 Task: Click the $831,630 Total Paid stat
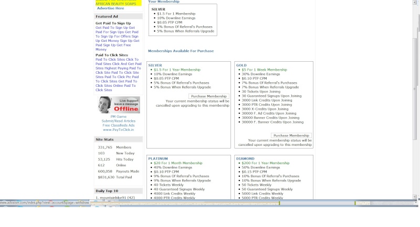[x=115, y=177]
